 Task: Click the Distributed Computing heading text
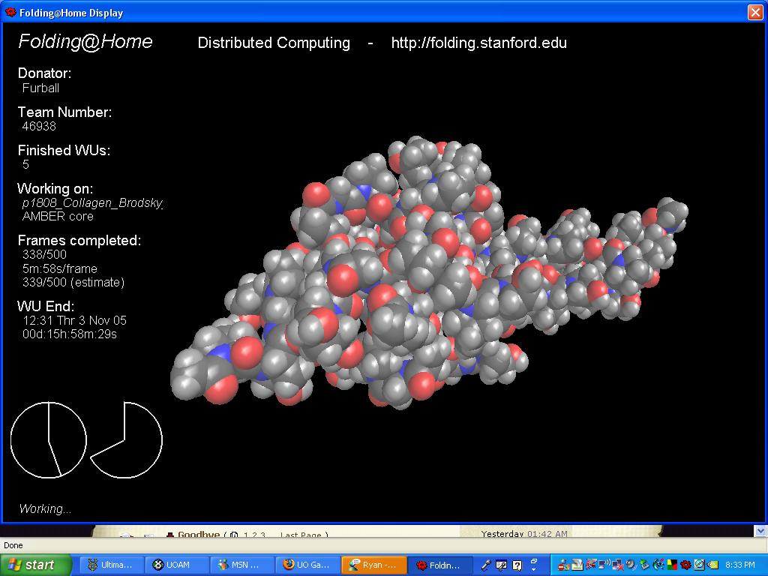pyautogui.click(x=273, y=43)
